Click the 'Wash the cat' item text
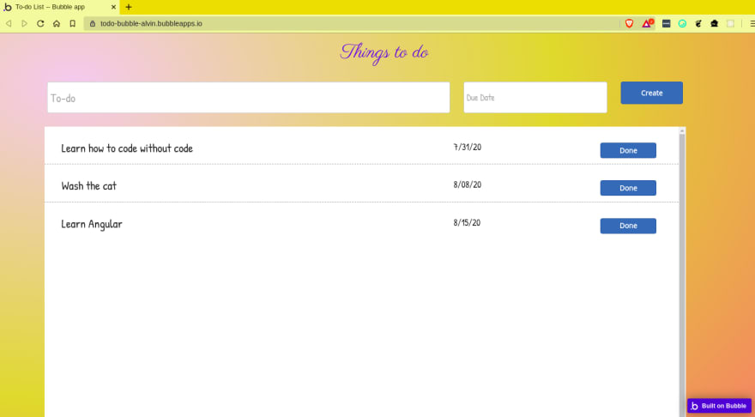755x417 pixels. tap(89, 186)
